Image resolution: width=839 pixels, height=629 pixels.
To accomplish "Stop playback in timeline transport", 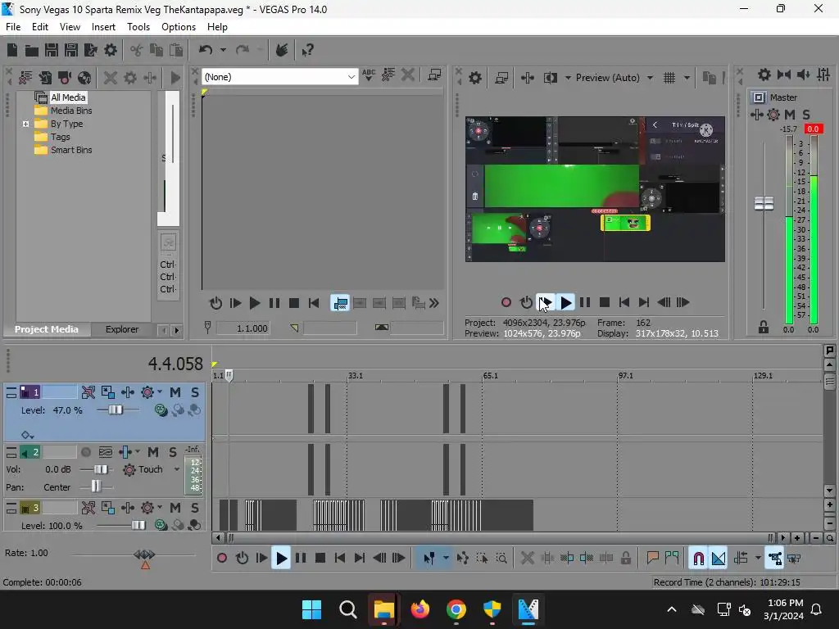I will [x=320, y=559].
